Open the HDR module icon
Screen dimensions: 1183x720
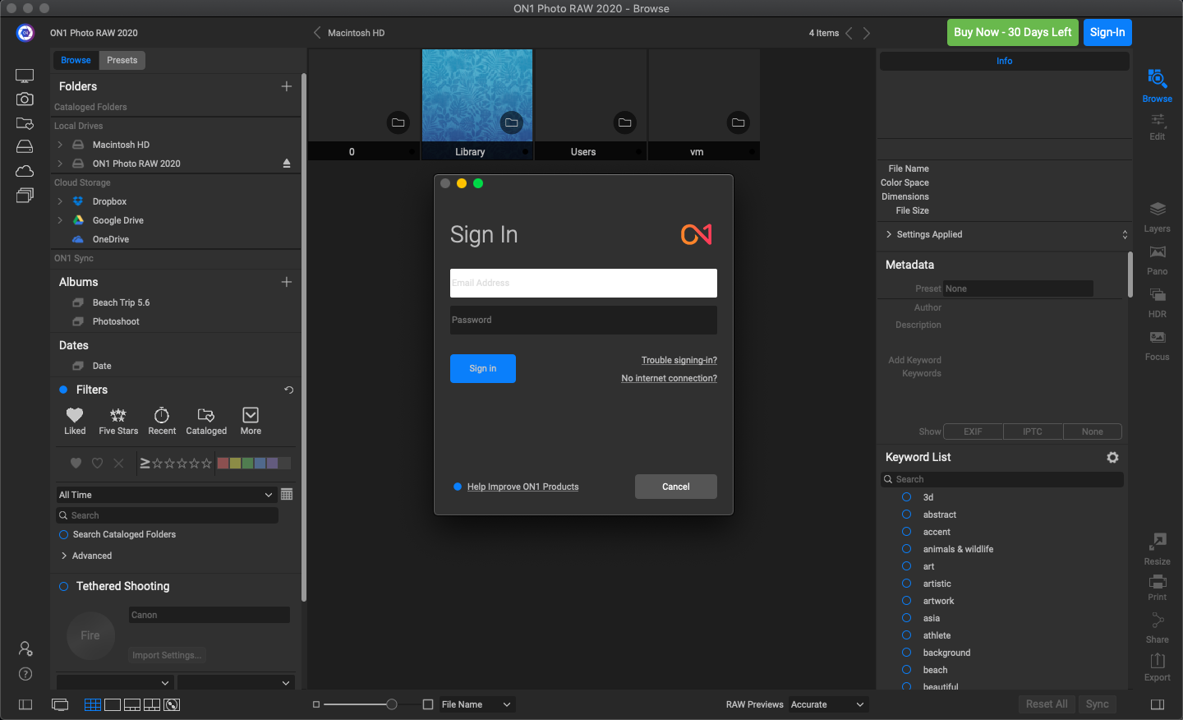click(1157, 295)
